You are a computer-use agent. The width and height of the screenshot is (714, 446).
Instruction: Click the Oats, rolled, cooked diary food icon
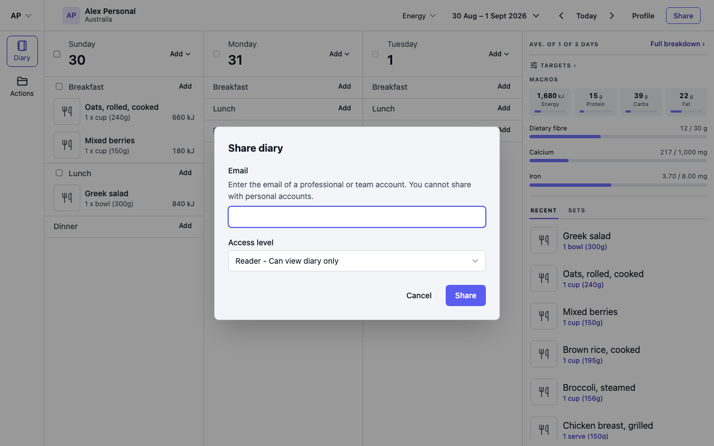coord(67,111)
